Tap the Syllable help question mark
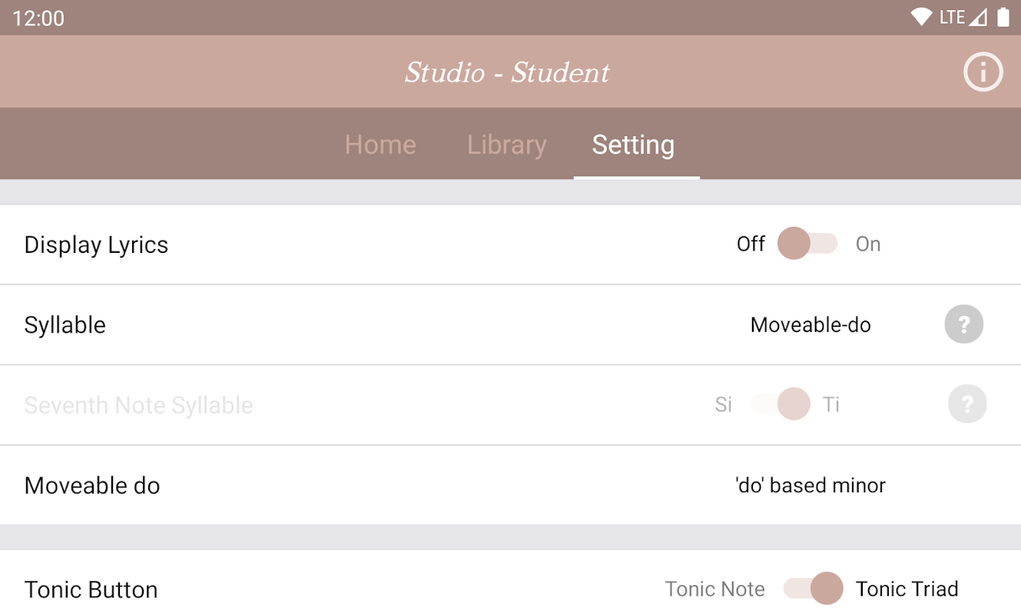 (x=963, y=324)
